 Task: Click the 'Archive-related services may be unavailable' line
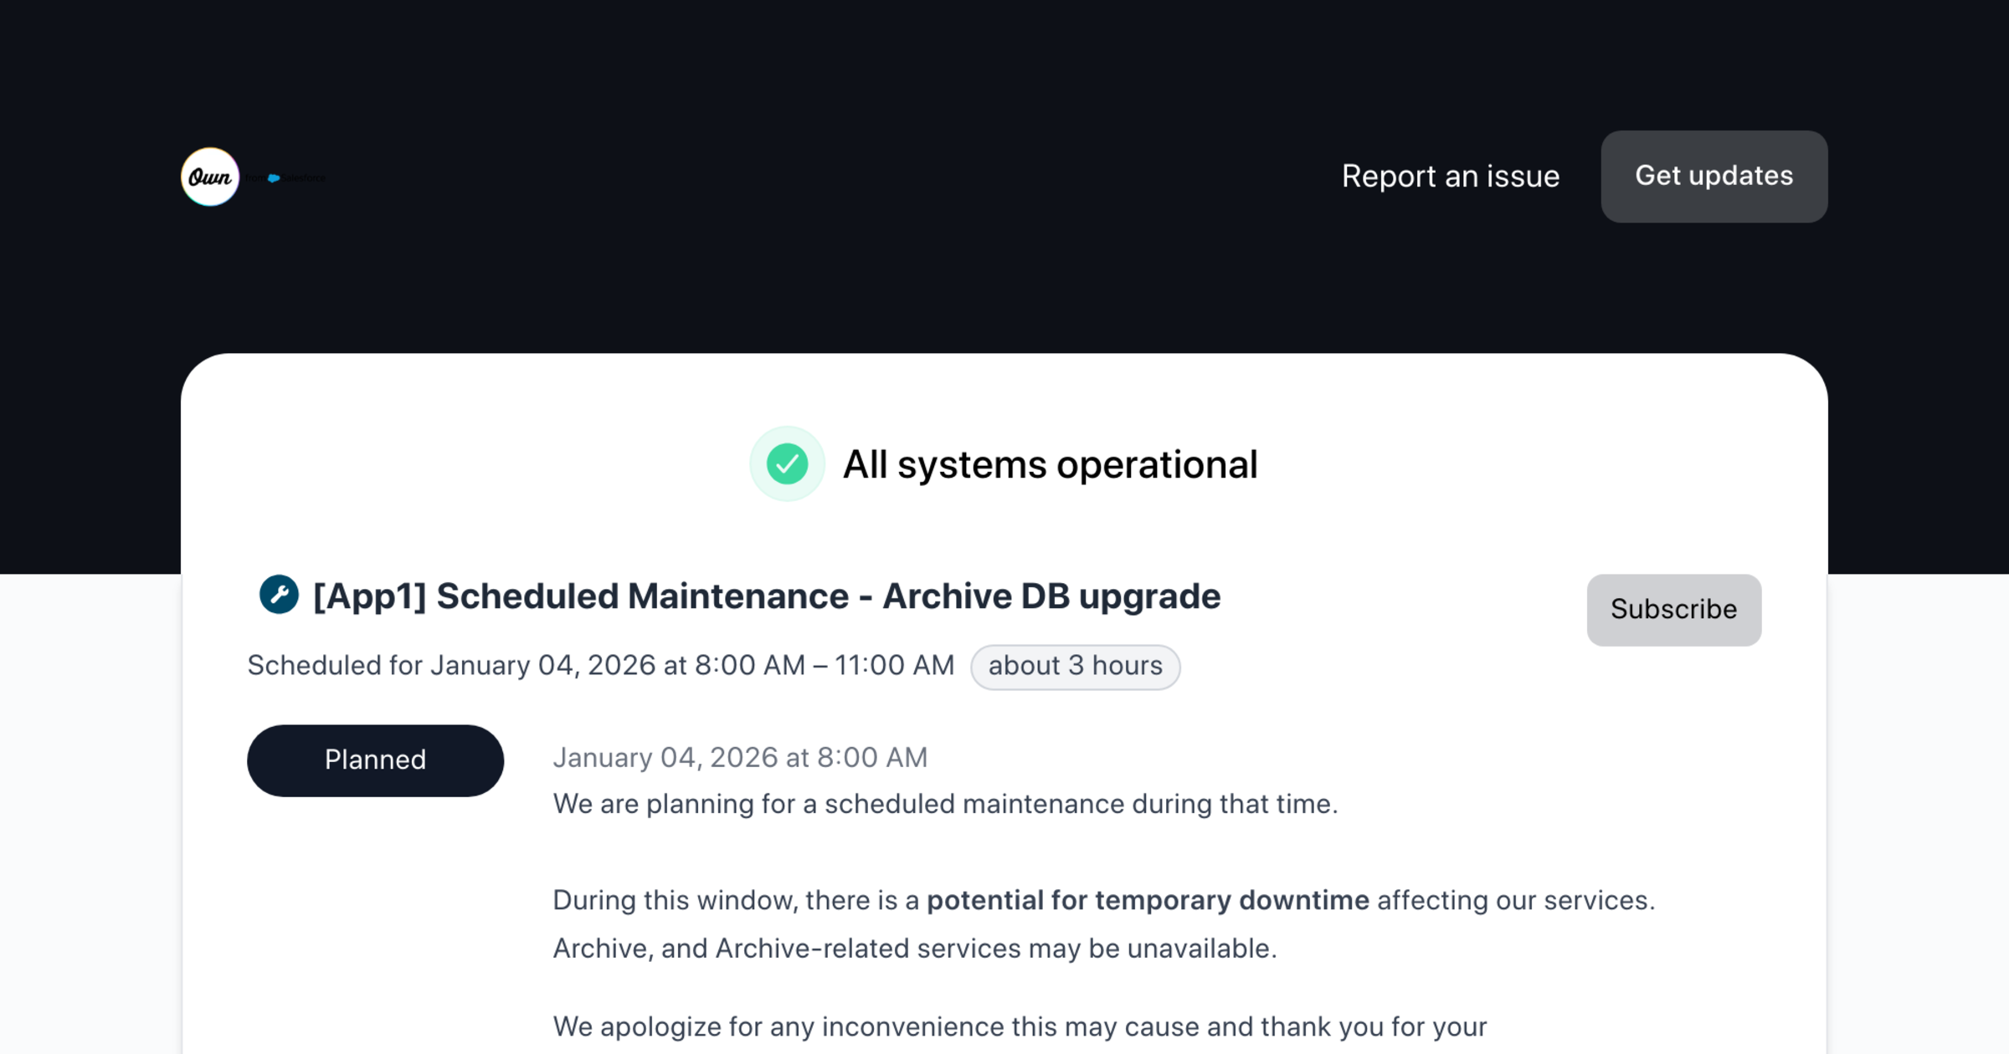(914, 949)
